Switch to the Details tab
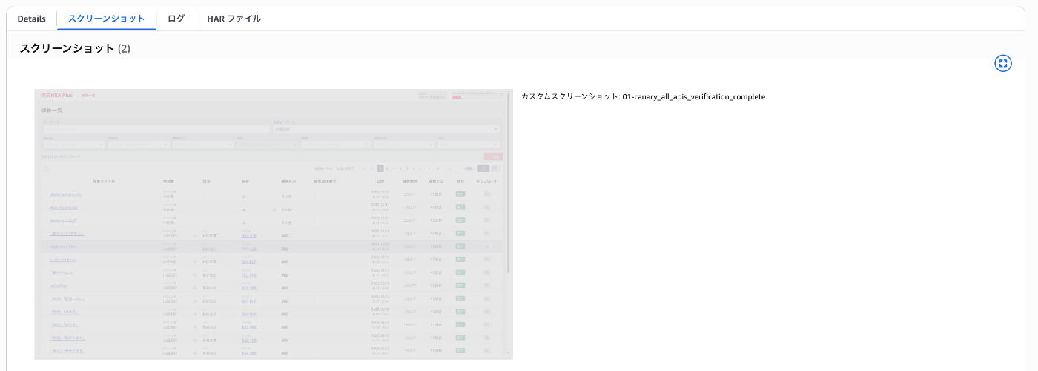 pos(31,19)
